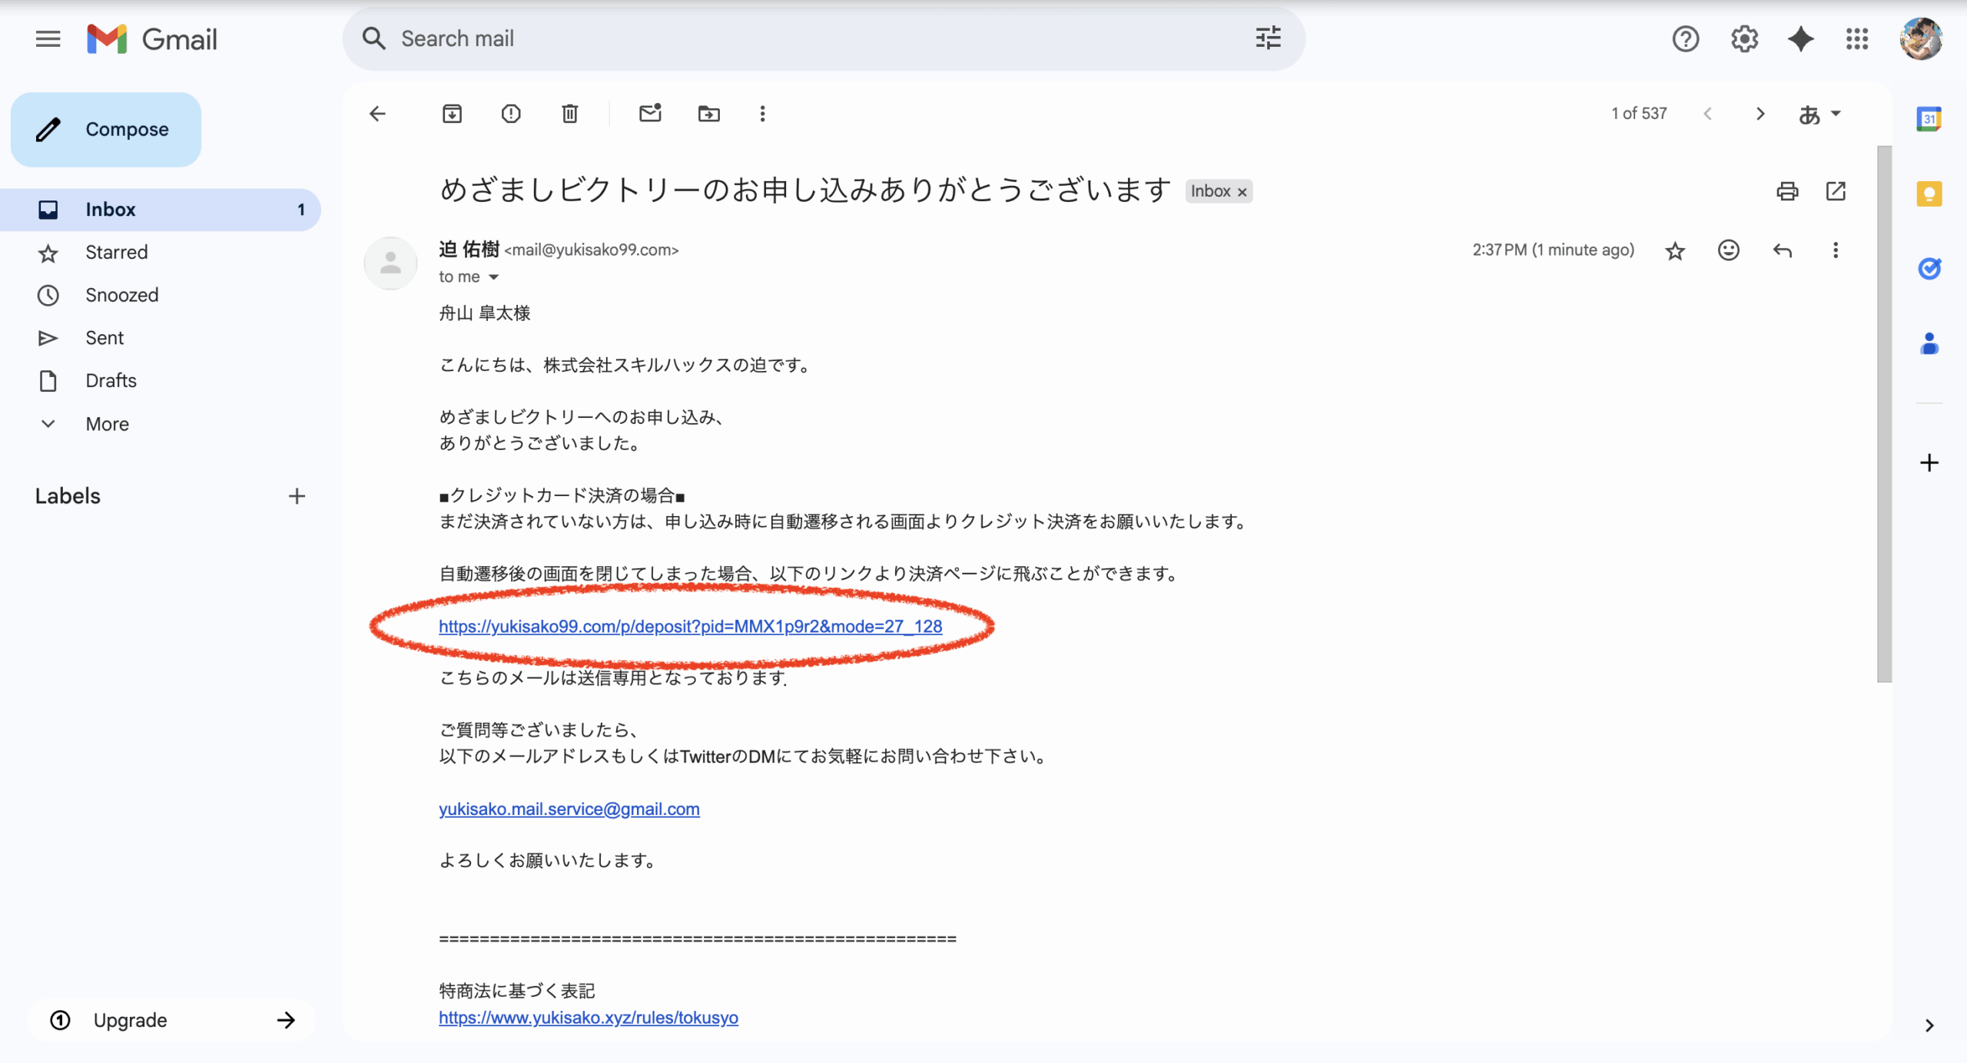Open the main menu hamburger icon
The width and height of the screenshot is (1967, 1063).
click(x=48, y=38)
